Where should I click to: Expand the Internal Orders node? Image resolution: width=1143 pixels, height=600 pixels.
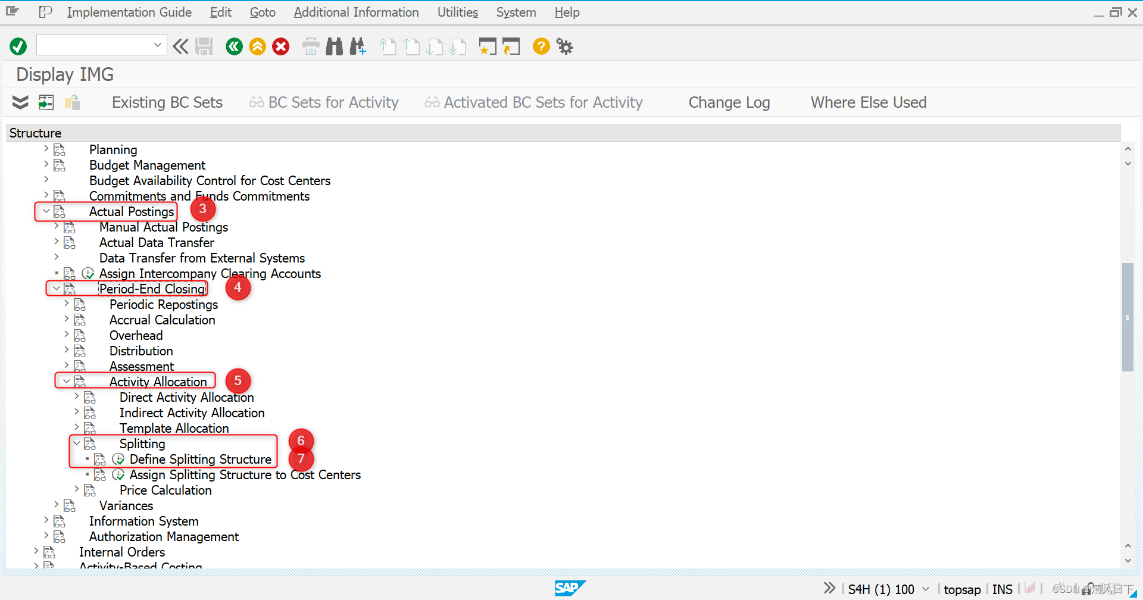[x=36, y=551]
